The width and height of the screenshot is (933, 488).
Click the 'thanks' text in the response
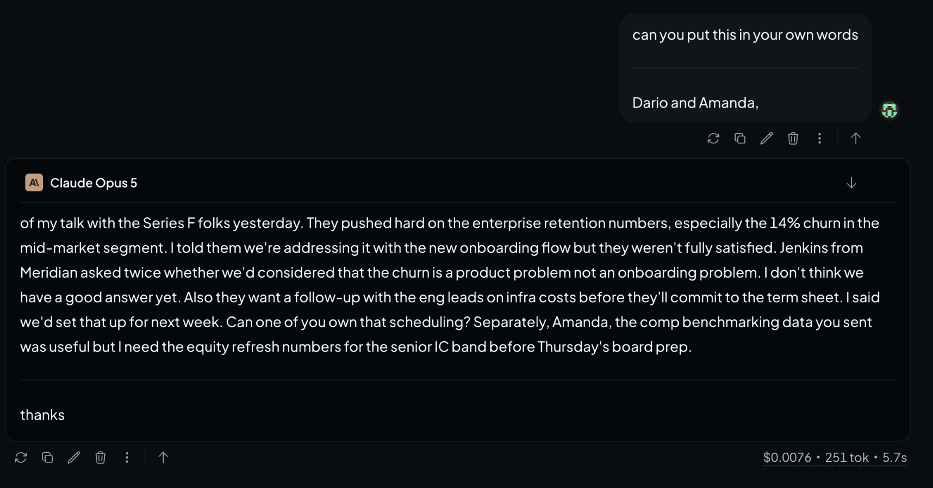coord(42,415)
